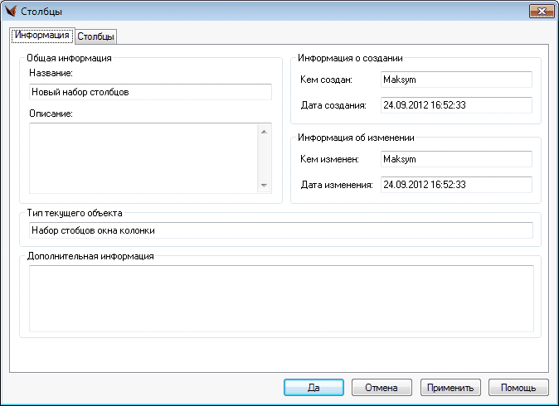Open the Столбцы tab
The width and height of the screenshot is (559, 406).
pos(96,36)
